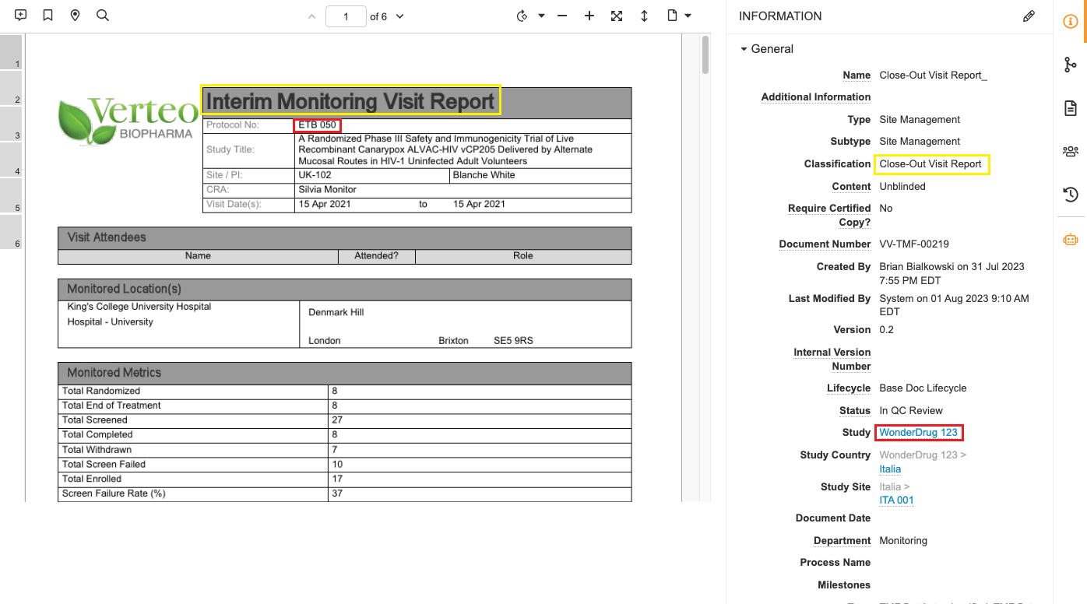This screenshot has height=604, width=1087.
Task: Click the 'Interim Monitoring Visit Report' title
Action: point(350,101)
